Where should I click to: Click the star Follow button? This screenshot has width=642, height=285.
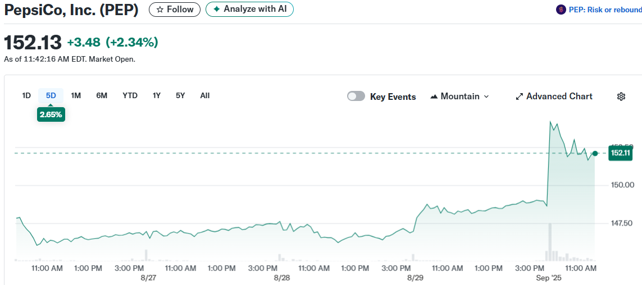tap(175, 10)
